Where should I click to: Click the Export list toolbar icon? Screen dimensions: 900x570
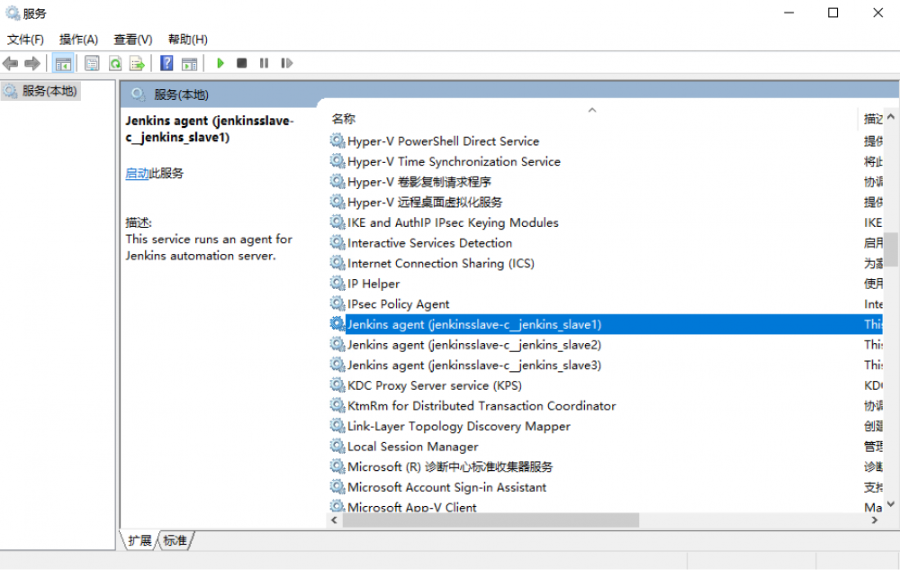(x=137, y=63)
